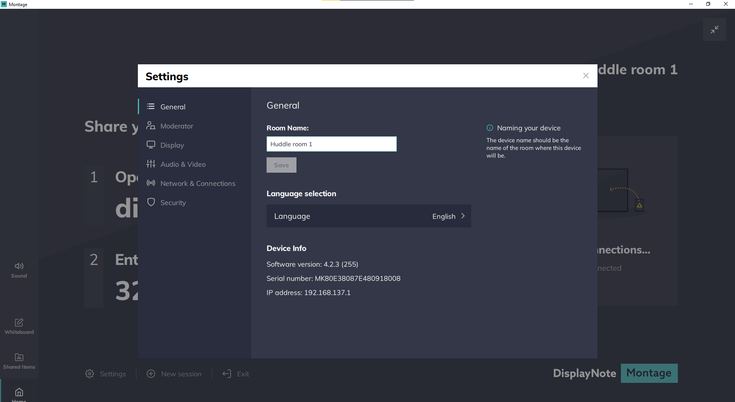Click the Montage app icon in title bar
The image size is (735, 402).
(x=4, y=4)
